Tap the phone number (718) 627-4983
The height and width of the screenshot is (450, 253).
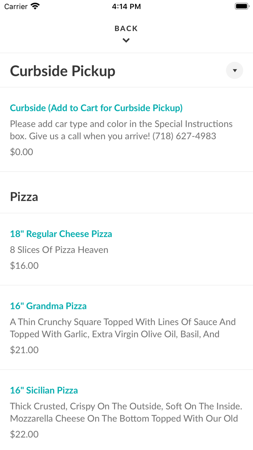coord(185,136)
